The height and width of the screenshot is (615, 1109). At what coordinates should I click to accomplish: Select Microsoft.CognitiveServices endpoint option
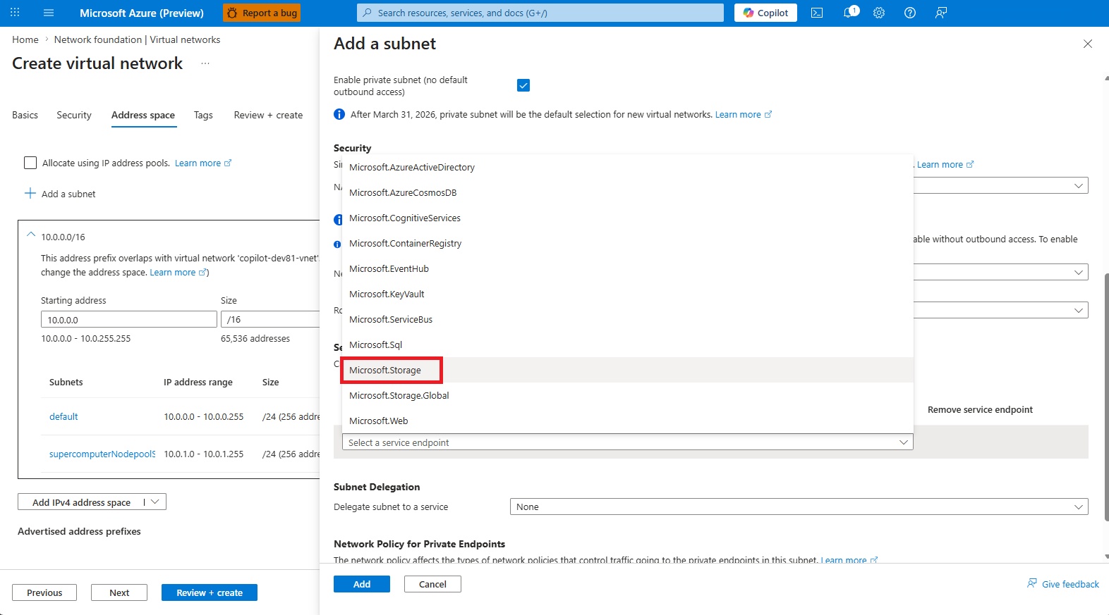[628, 218]
